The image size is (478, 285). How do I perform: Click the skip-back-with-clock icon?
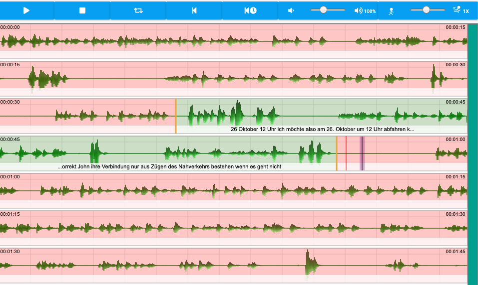250,10
